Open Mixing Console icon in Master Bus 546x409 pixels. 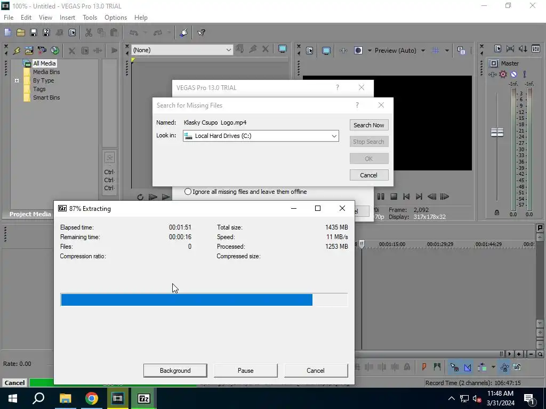[536, 48]
